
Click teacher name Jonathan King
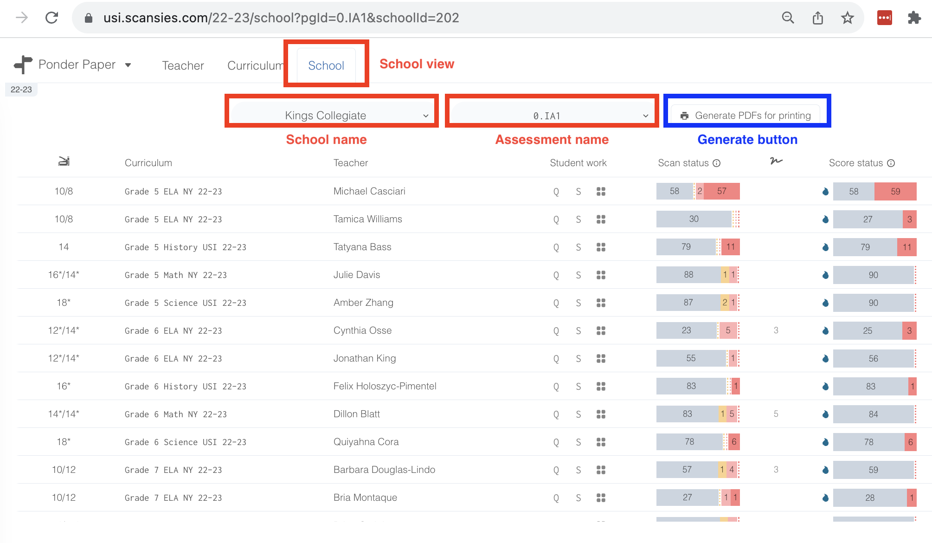(365, 358)
